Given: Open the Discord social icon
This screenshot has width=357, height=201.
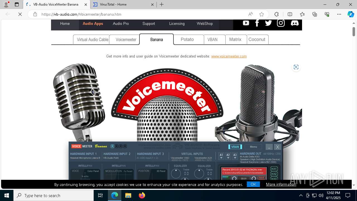Looking at the screenshot, I should [295, 23].
